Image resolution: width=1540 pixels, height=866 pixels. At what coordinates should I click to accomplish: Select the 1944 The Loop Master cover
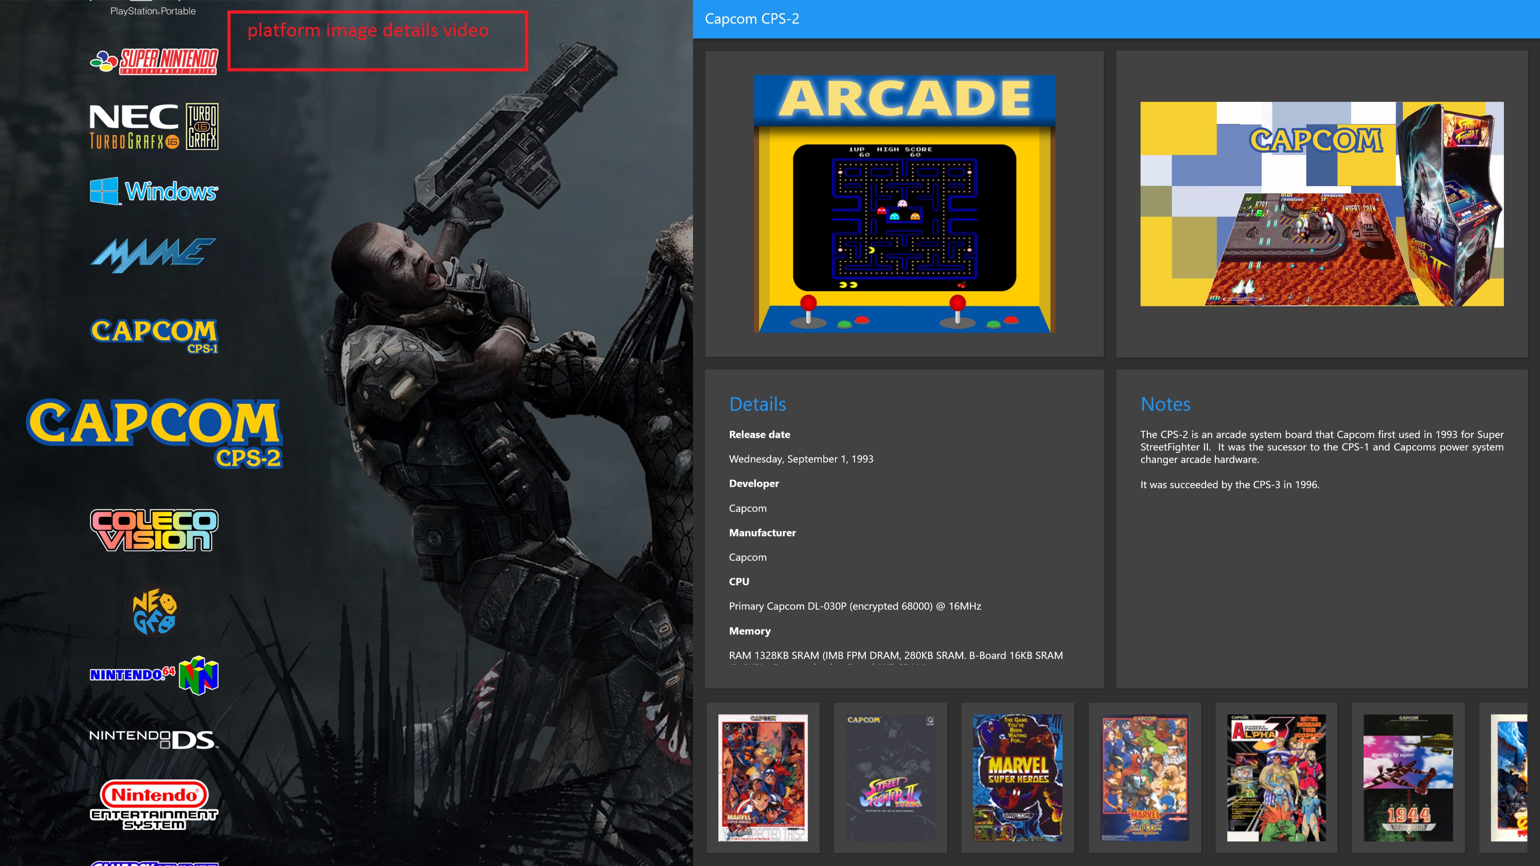(1408, 777)
